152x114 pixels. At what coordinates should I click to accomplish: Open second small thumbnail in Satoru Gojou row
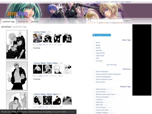coord(47,69)
